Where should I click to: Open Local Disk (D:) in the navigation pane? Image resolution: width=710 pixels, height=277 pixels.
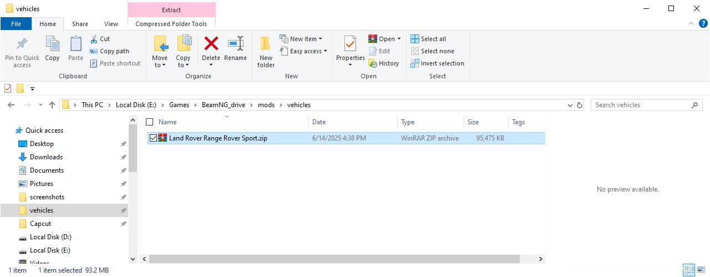50,237
